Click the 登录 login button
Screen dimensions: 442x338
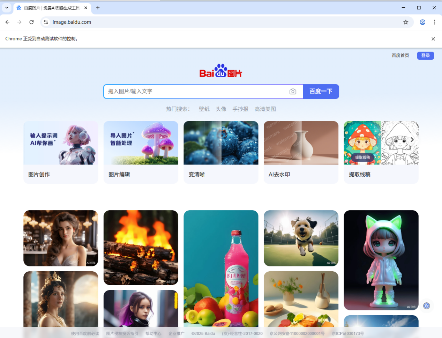click(425, 56)
